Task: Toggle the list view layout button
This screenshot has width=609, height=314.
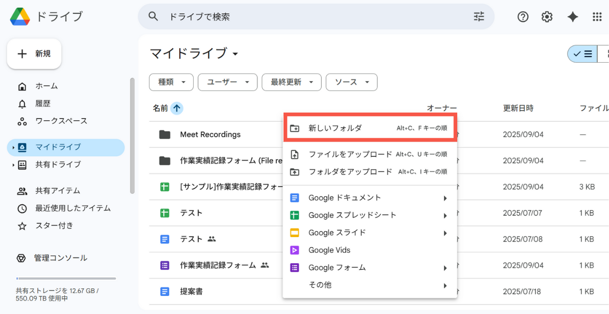Action: [x=582, y=54]
